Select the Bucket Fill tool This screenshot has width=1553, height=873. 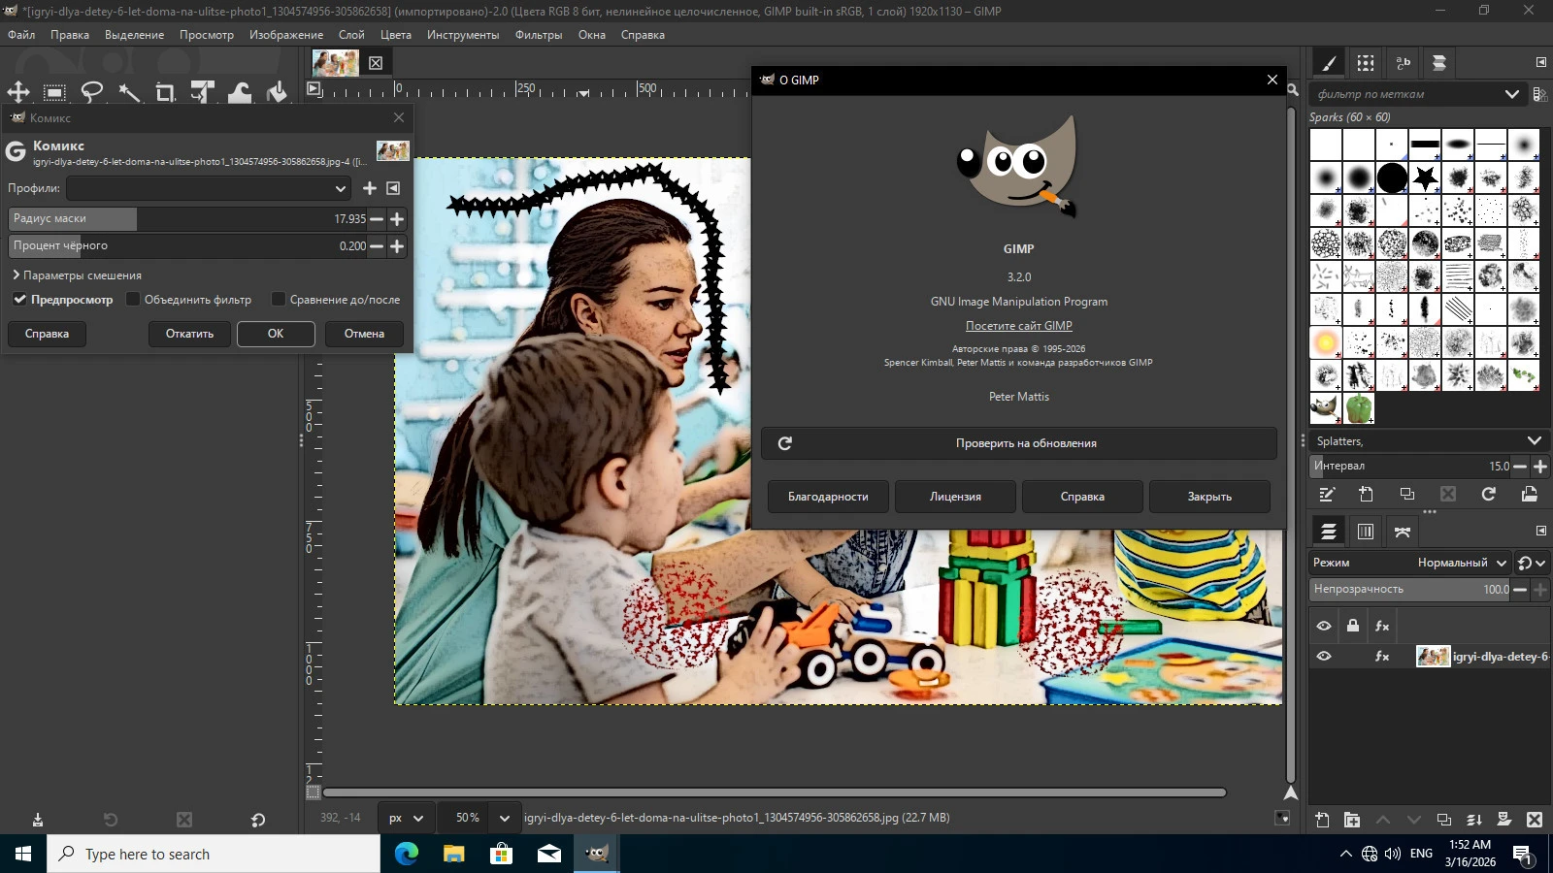[x=277, y=92]
